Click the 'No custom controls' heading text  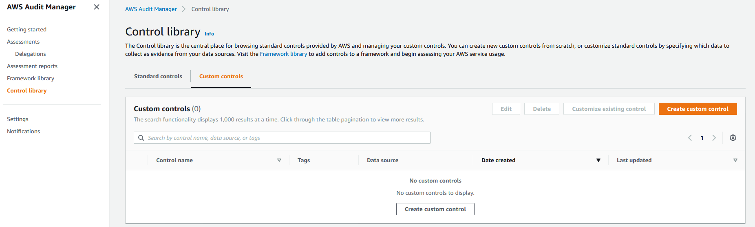click(435, 181)
